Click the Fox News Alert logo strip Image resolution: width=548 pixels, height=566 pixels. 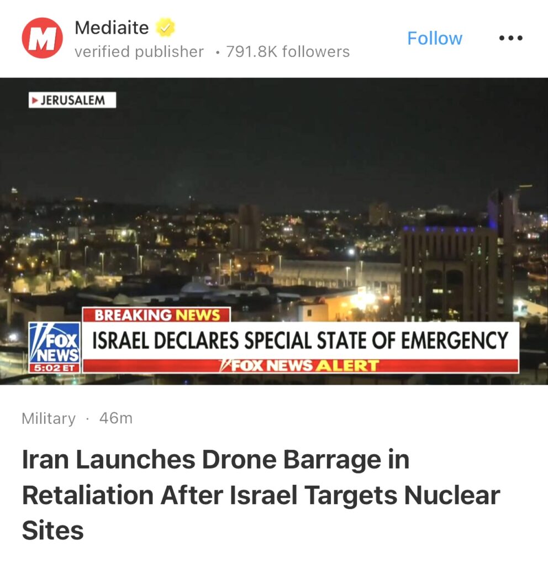[x=300, y=366]
